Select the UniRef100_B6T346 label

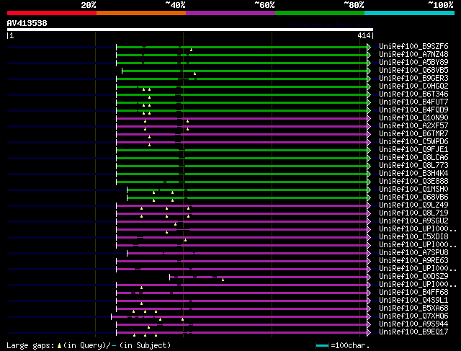(x=413, y=94)
